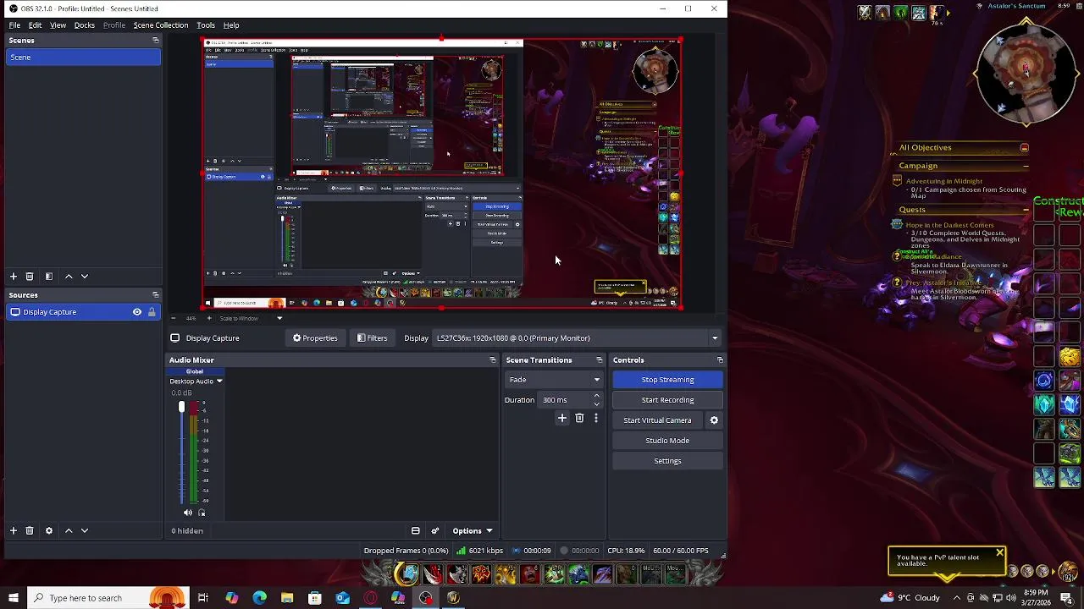
Task: Mute Desktop Audio speaker icon
Action: (188, 513)
